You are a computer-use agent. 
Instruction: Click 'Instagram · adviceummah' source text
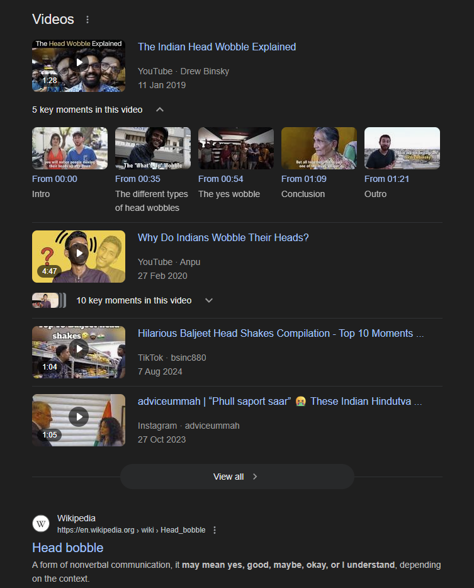click(189, 426)
